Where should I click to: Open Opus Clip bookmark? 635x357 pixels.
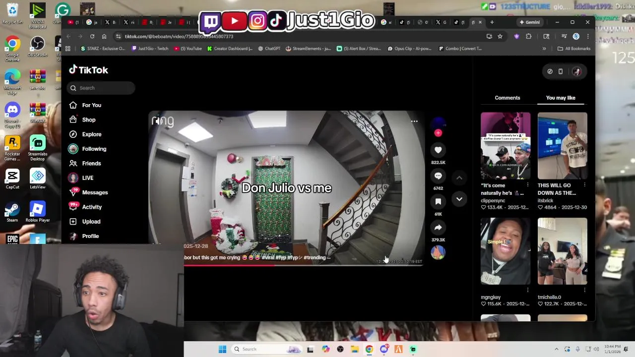410,49
